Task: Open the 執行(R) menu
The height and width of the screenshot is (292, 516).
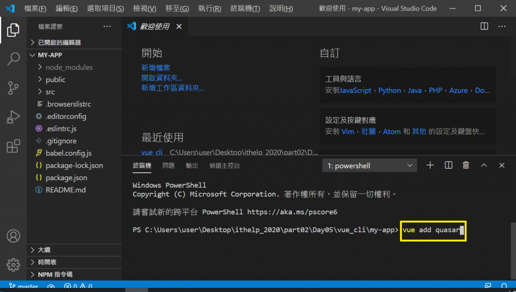Action: point(209,9)
